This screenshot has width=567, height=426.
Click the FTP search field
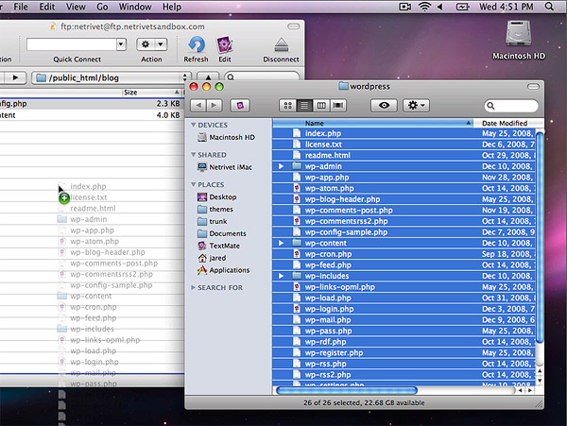262,77
